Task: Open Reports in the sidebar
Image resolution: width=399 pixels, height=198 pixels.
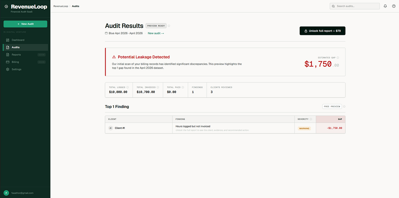Action: 25,54
